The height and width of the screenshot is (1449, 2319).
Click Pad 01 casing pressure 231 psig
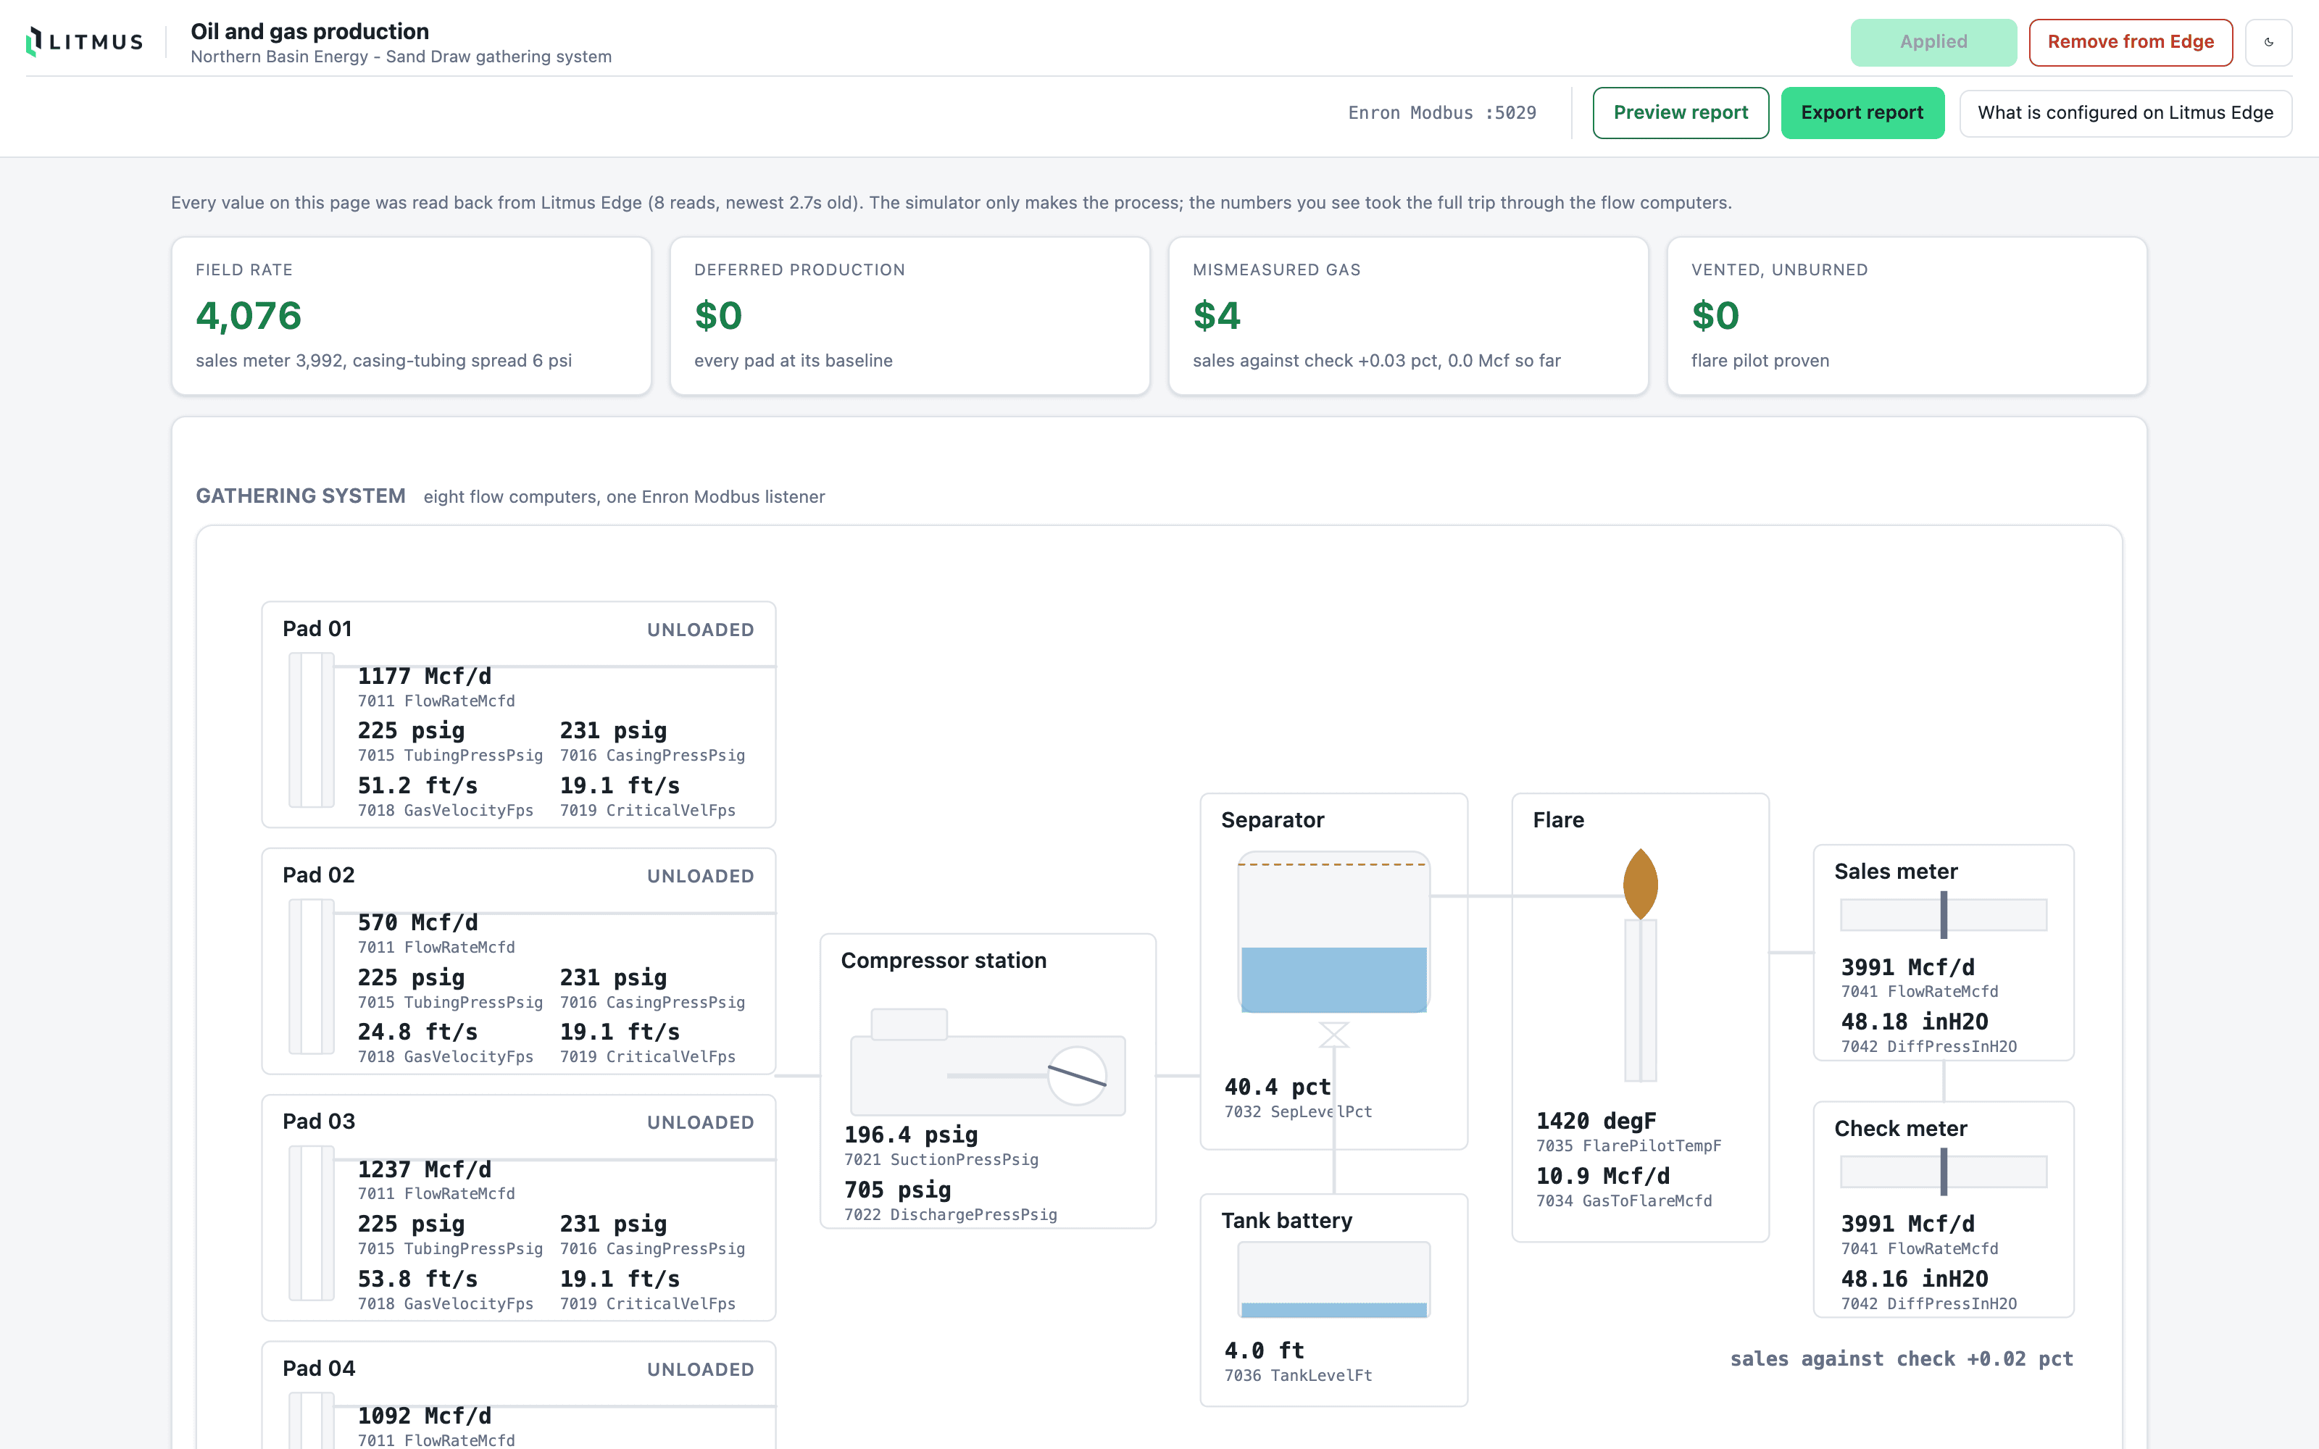pos(613,731)
